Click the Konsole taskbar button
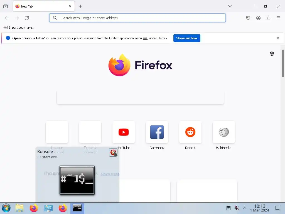The height and width of the screenshot is (214, 285). pyautogui.click(x=77, y=208)
